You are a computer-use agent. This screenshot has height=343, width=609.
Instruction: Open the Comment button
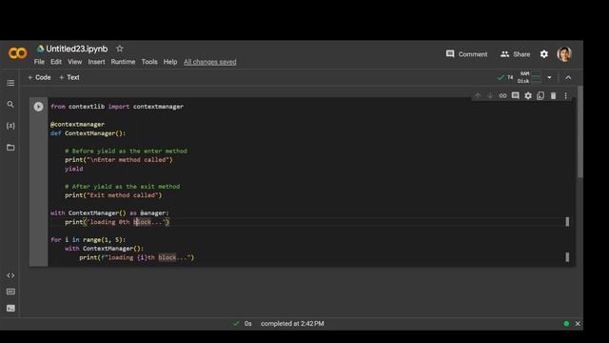point(466,54)
